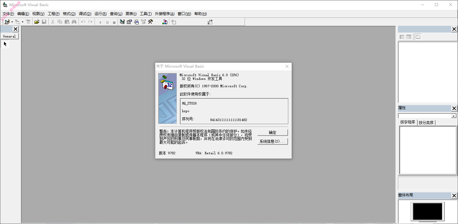458x224 pixels.
Task: Click the Add Standard EXE Project icon
Action: click(x=7, y=22)
